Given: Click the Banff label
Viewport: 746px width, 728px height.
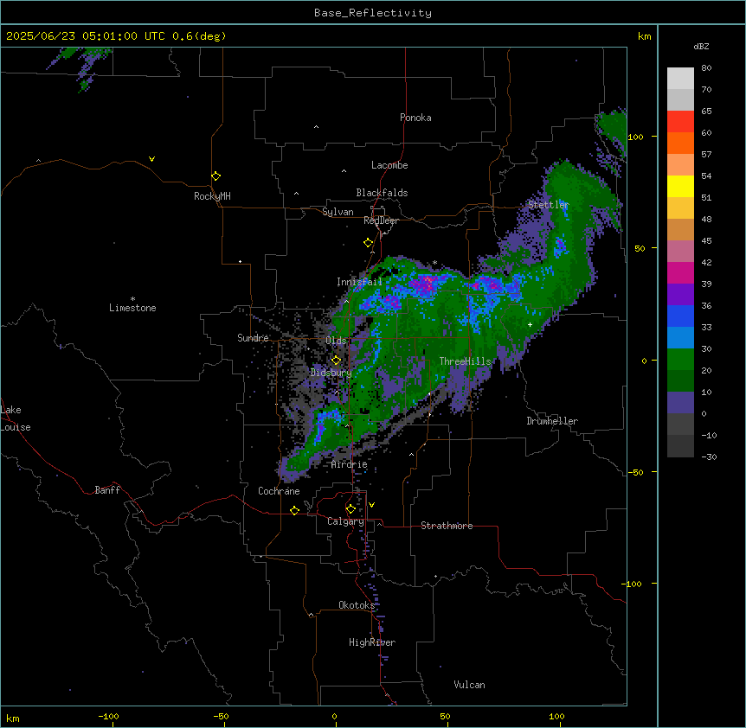Looking at the screenshot, I should tap(107, 490).
